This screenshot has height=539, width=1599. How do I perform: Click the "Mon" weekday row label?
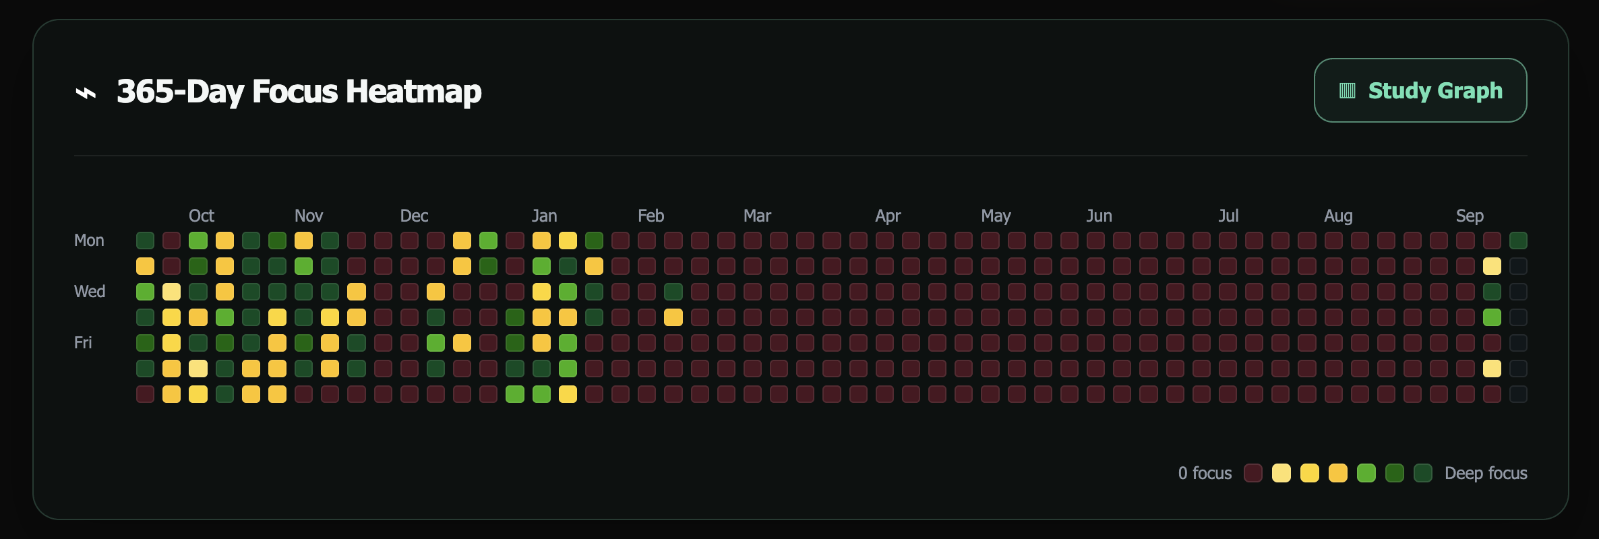89,241
